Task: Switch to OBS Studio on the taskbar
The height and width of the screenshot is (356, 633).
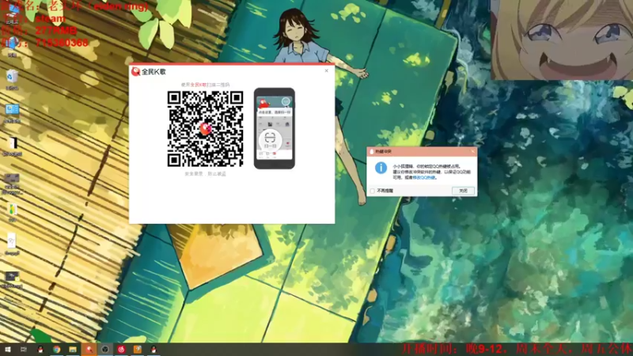Action: tap(105, 350)
